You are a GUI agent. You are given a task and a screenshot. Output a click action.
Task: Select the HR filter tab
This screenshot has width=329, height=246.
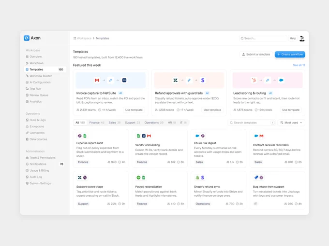click(x=172, y=123)
